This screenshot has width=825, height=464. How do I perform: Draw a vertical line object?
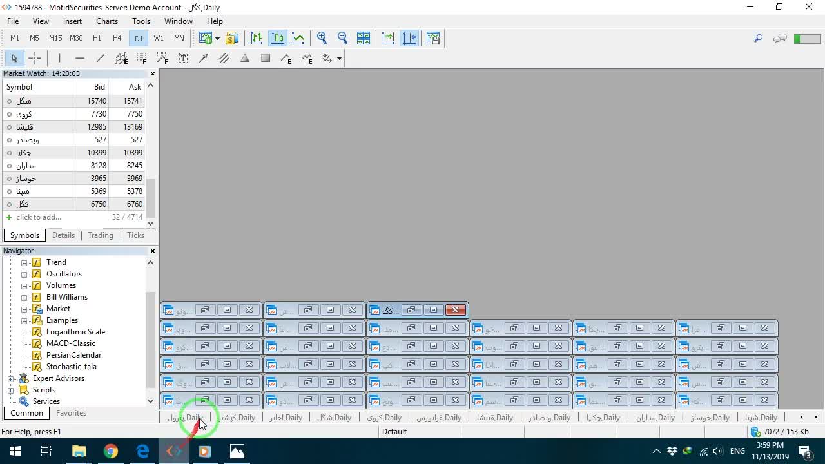59,58
